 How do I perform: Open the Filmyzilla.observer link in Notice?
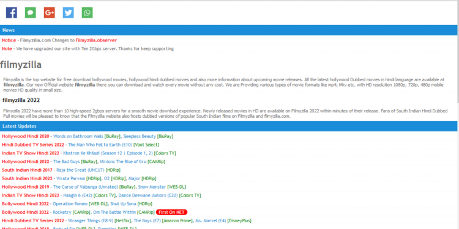tap(96, 40)
